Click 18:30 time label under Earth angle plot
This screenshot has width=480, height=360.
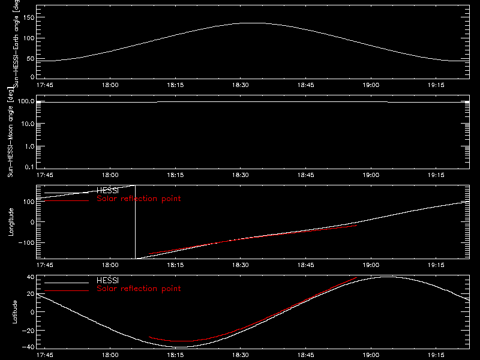[x=241, y=85]
